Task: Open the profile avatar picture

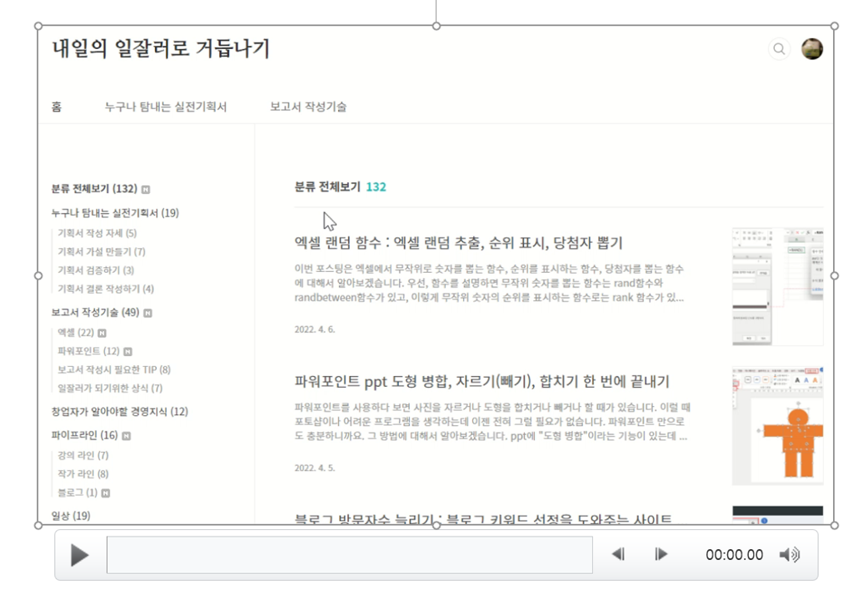Action: (811, 49)
